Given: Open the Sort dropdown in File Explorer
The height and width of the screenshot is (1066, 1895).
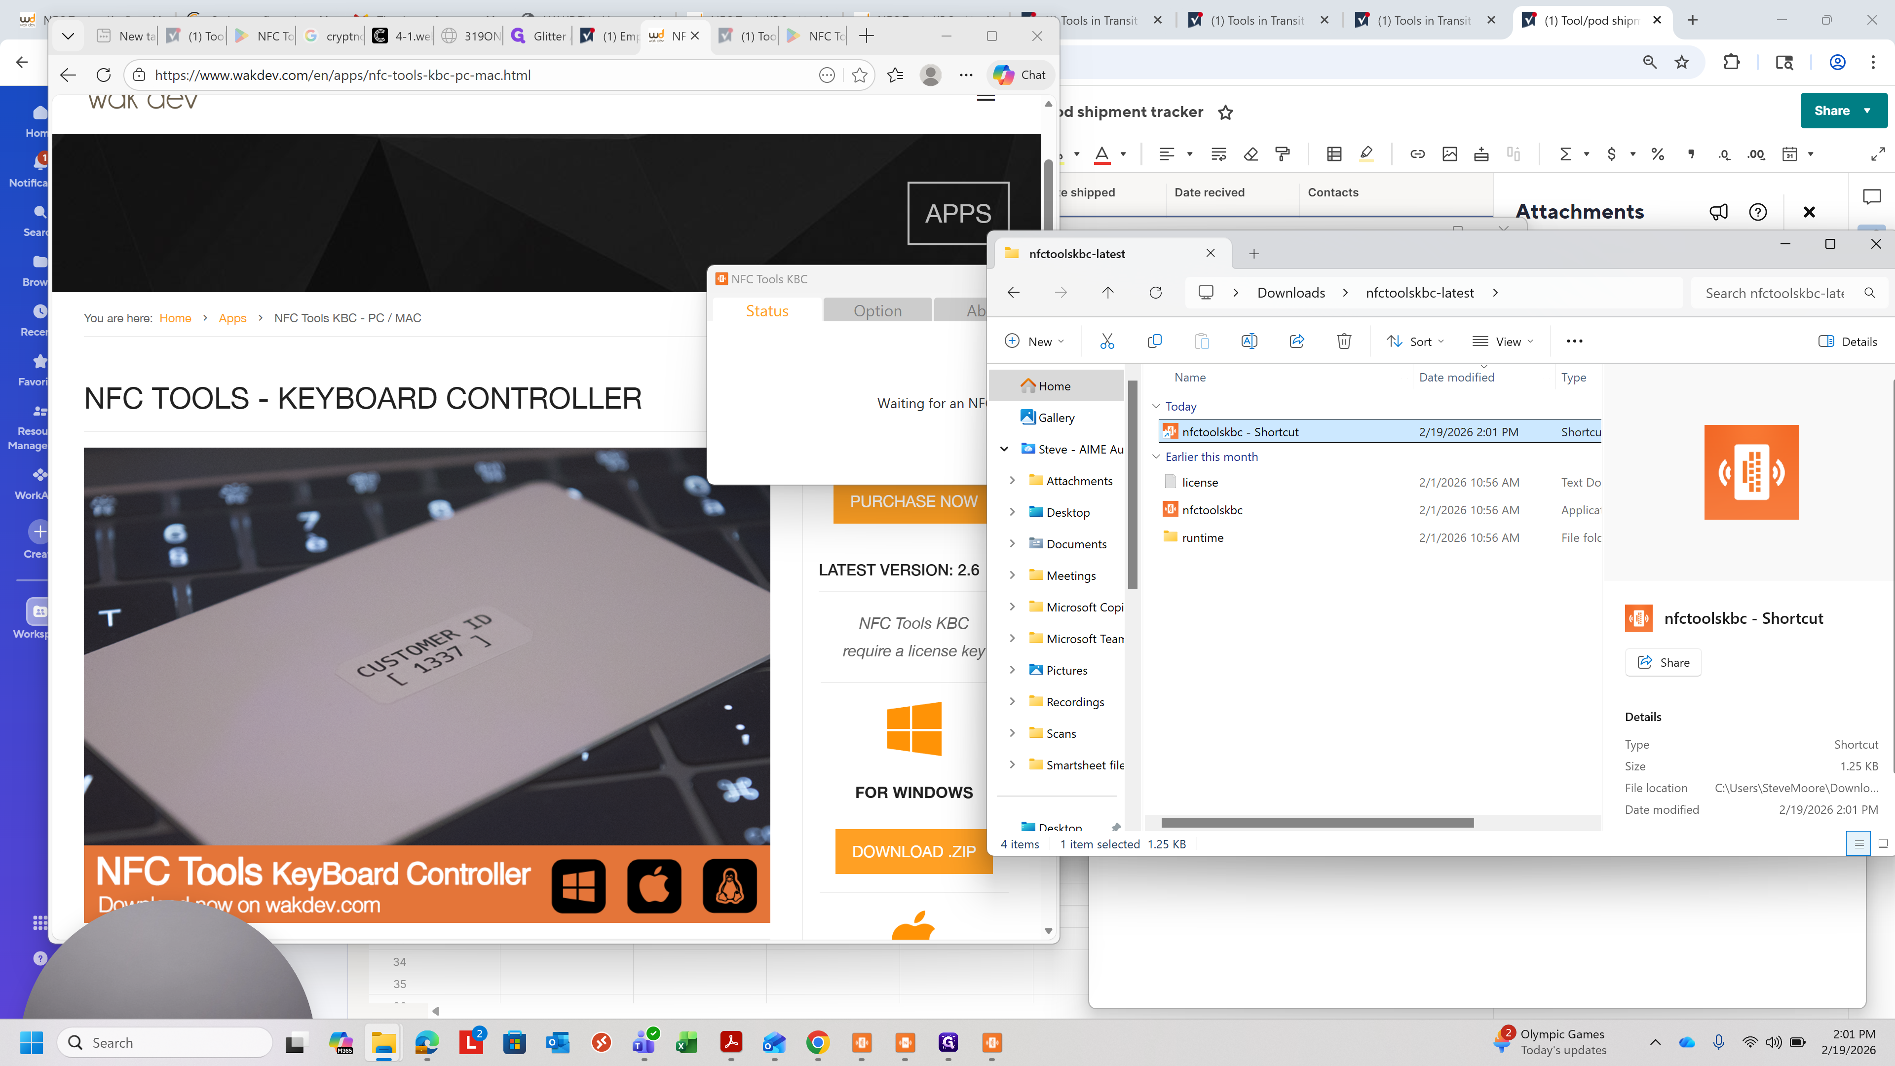Looking at the screenshot, I should tap(1415, 342).
